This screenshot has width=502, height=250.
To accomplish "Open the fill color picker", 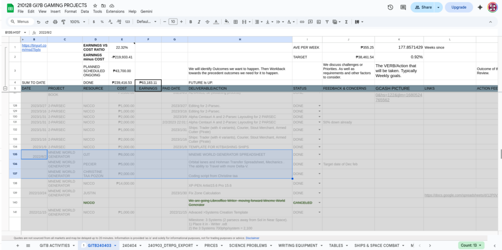I will [x=223, y=22].
